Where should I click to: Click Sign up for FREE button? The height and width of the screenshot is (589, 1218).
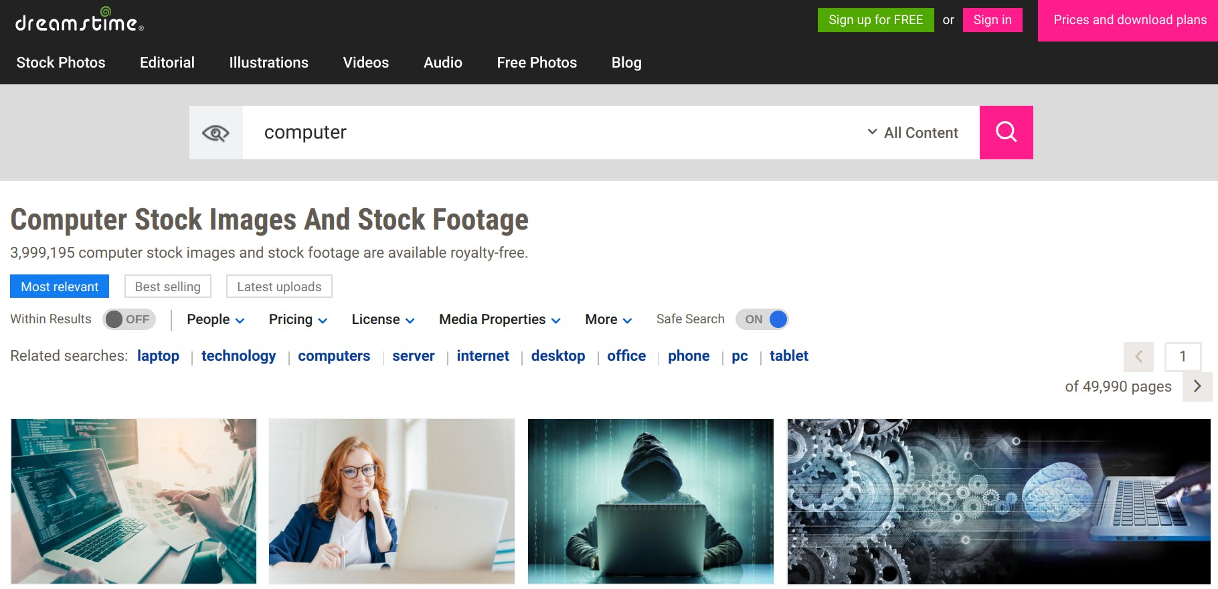876,20
